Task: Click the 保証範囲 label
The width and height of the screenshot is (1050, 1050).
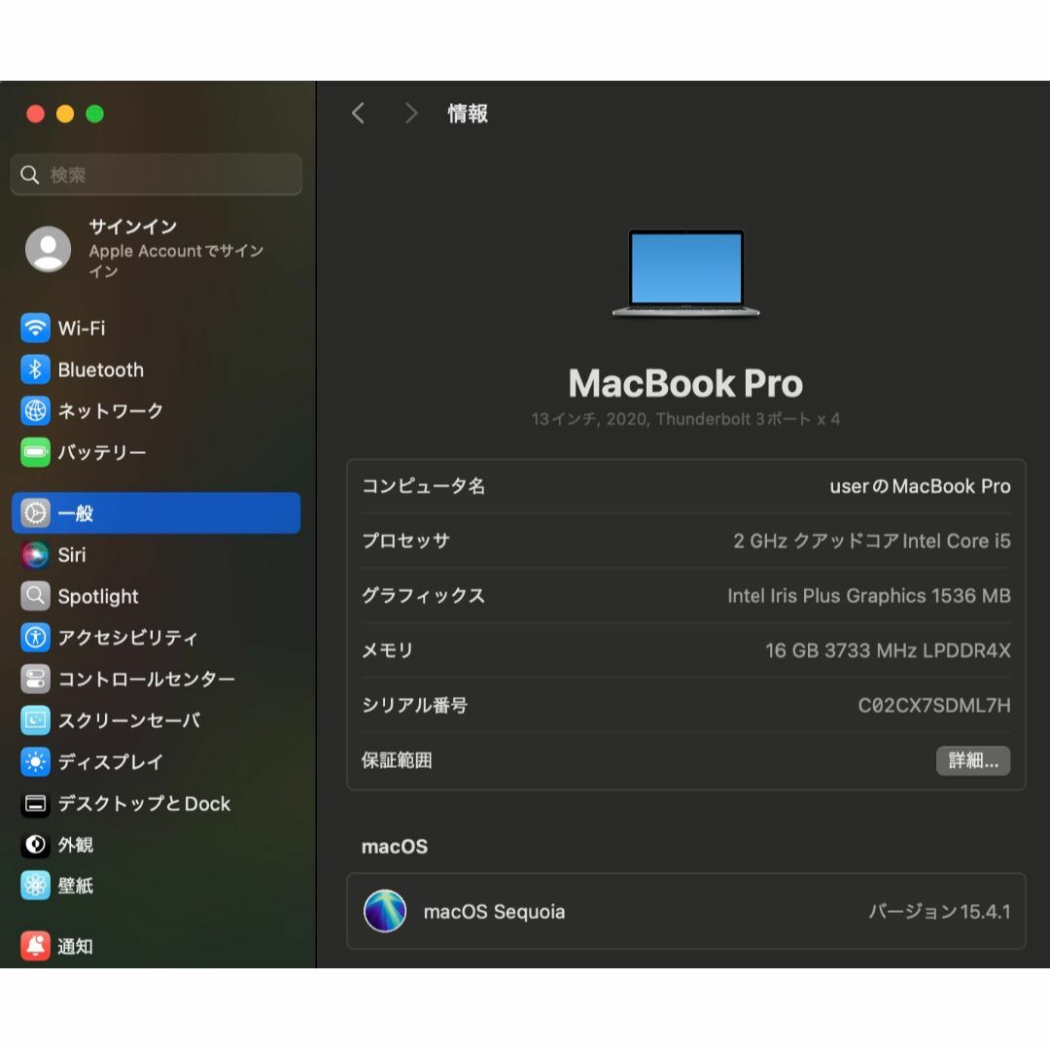Action: (397, 760)
